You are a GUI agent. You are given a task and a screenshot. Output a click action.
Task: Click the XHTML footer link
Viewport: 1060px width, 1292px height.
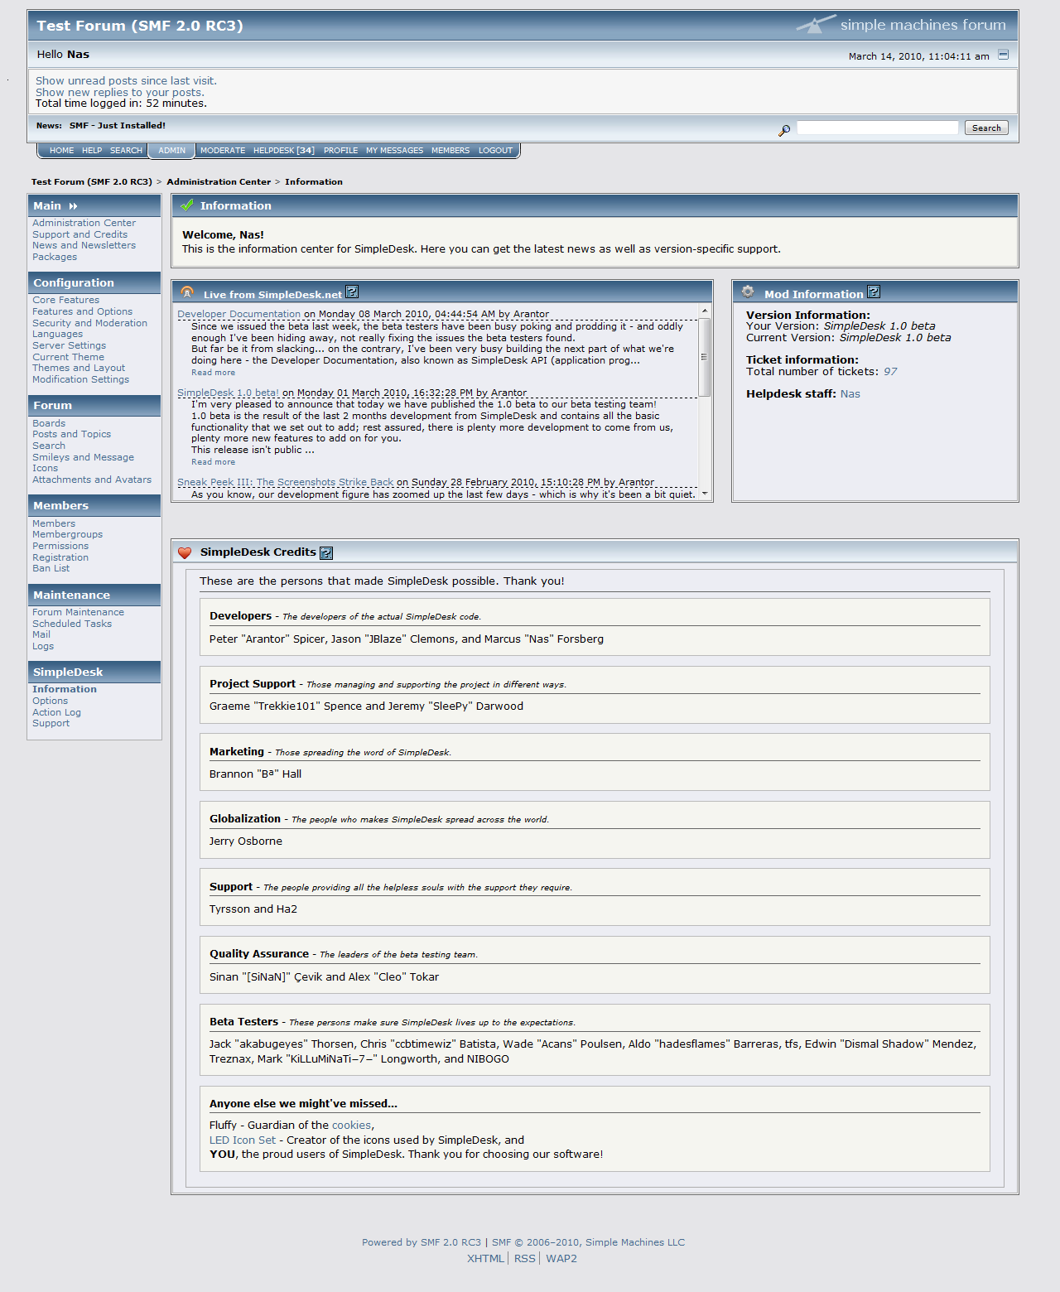coord(485,1258)
